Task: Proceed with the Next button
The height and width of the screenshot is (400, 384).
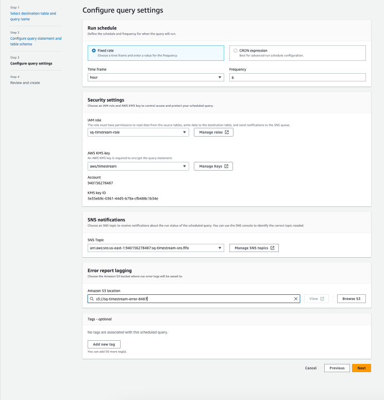Action: (x=361, y=368)
